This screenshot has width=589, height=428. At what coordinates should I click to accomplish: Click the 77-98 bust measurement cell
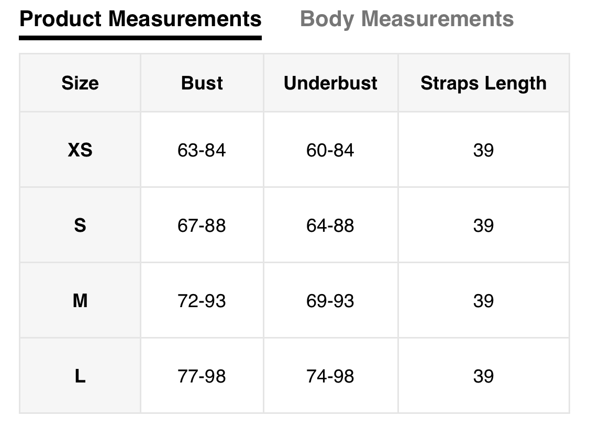pyautogui.click(x=202, y=376)
